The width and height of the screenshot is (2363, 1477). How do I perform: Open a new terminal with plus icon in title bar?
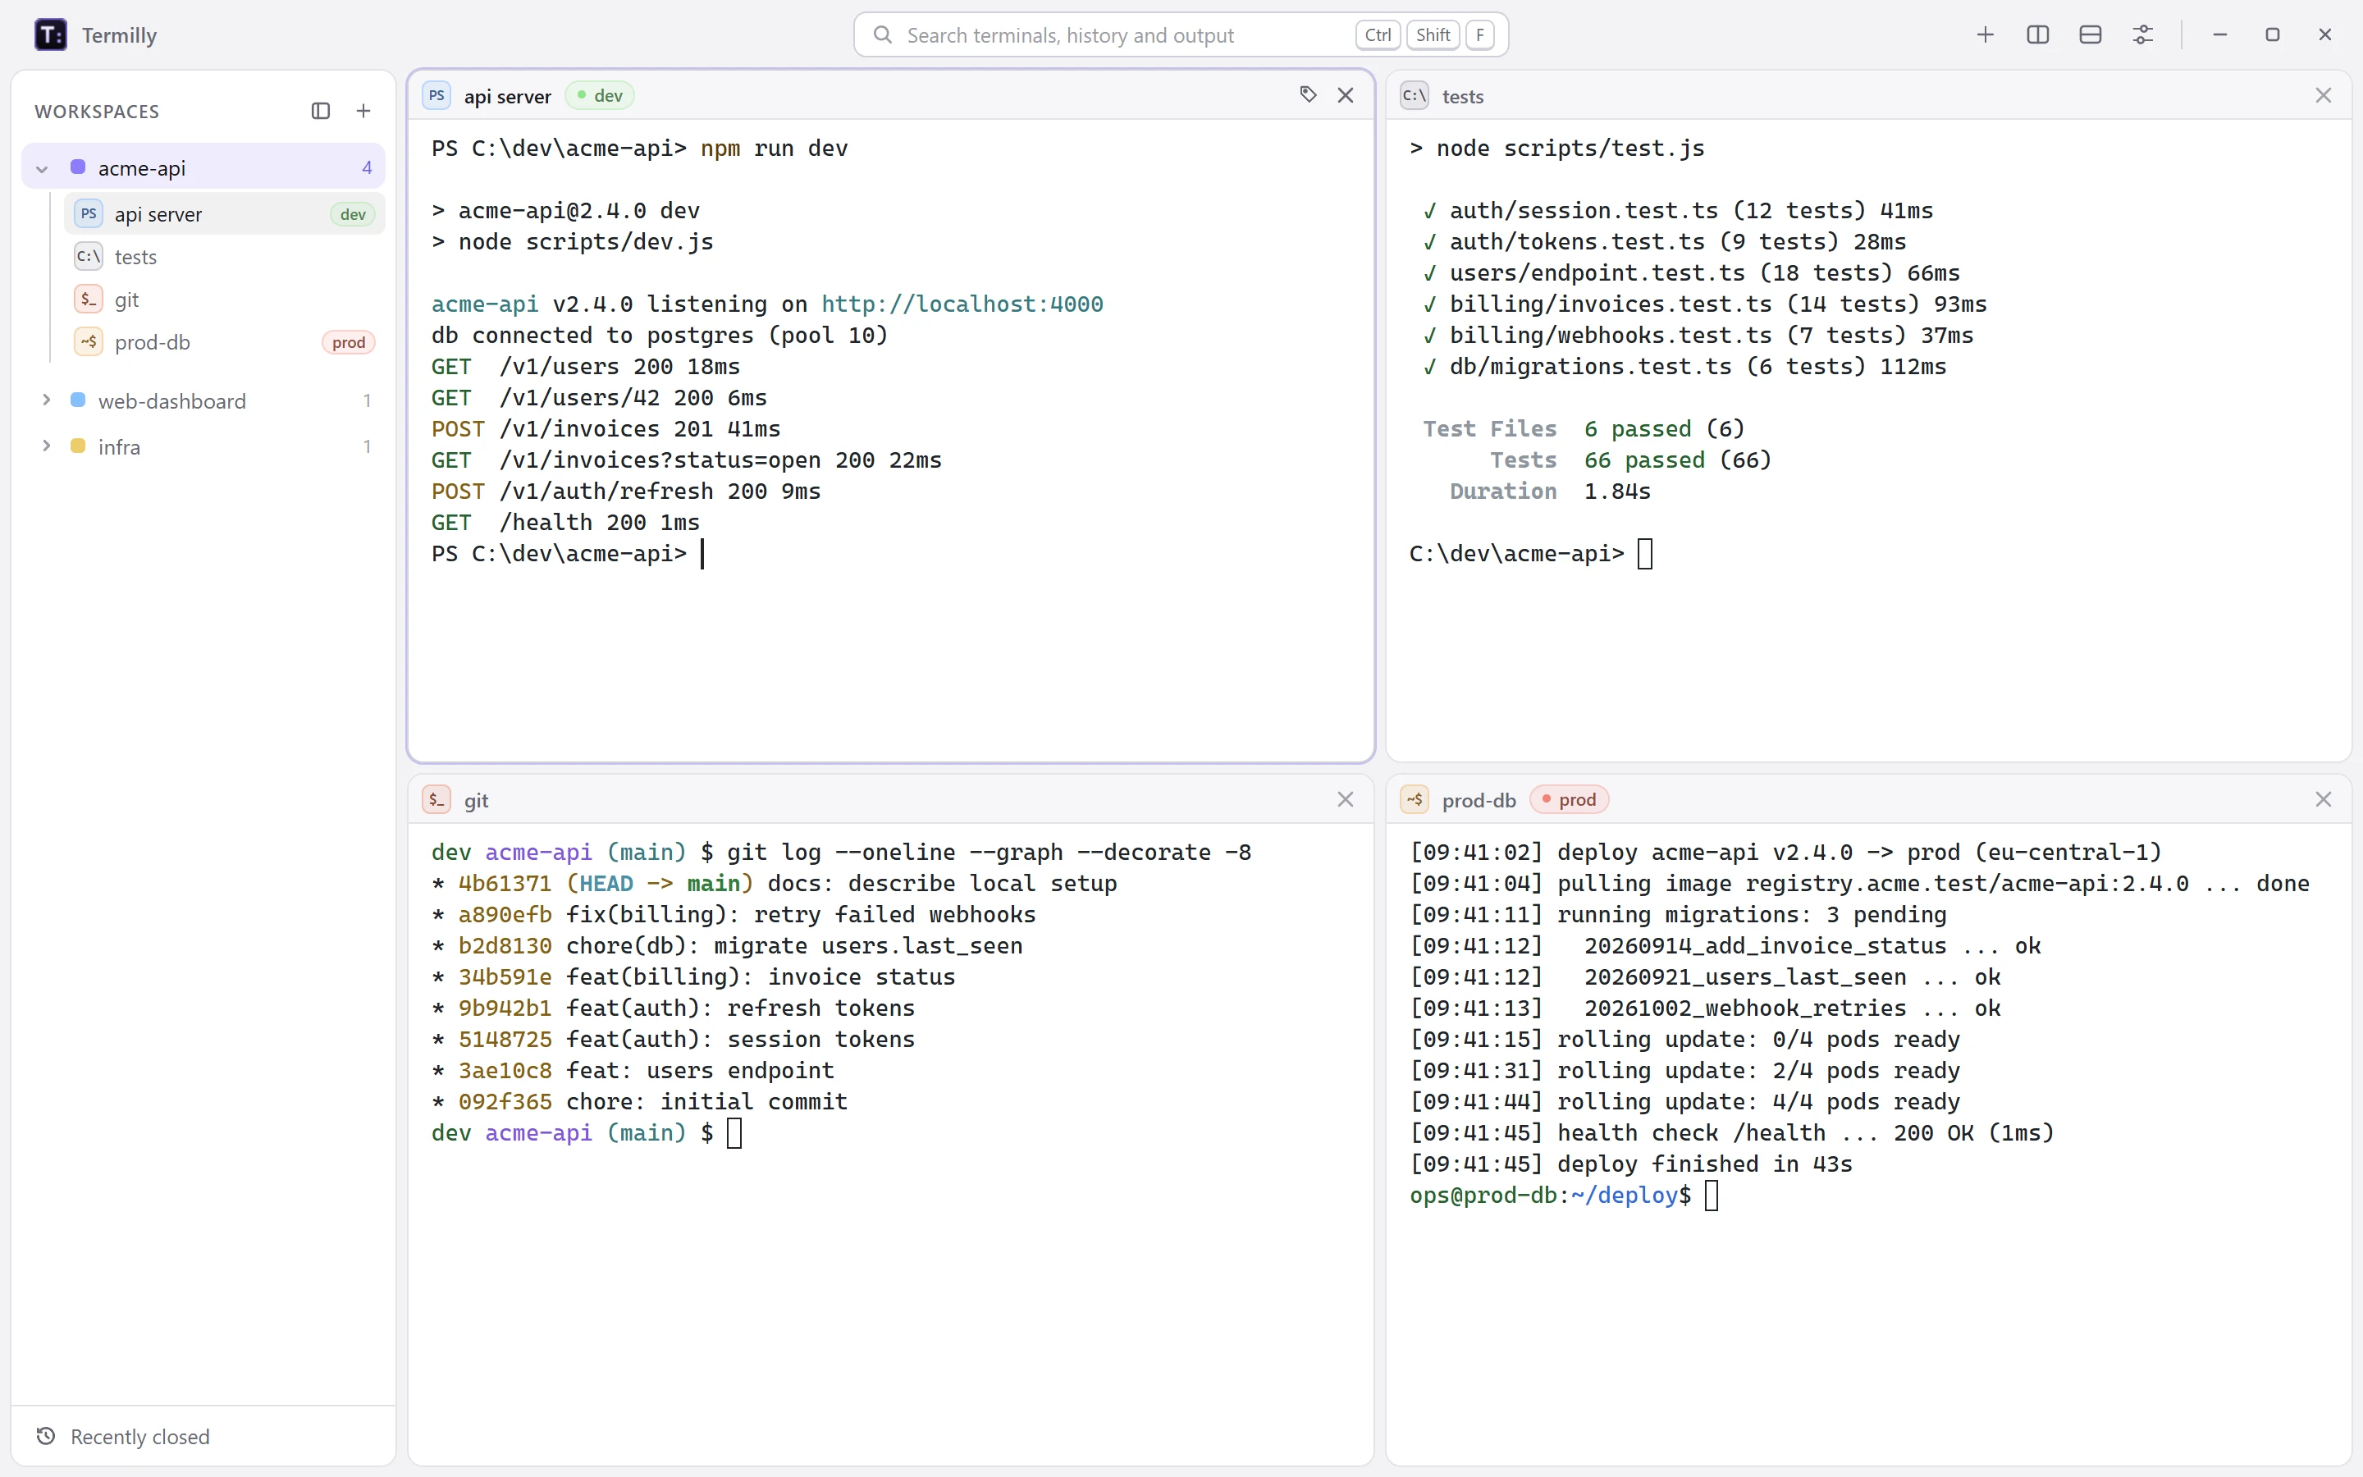pyautogui.click(x=1985, y=35)
